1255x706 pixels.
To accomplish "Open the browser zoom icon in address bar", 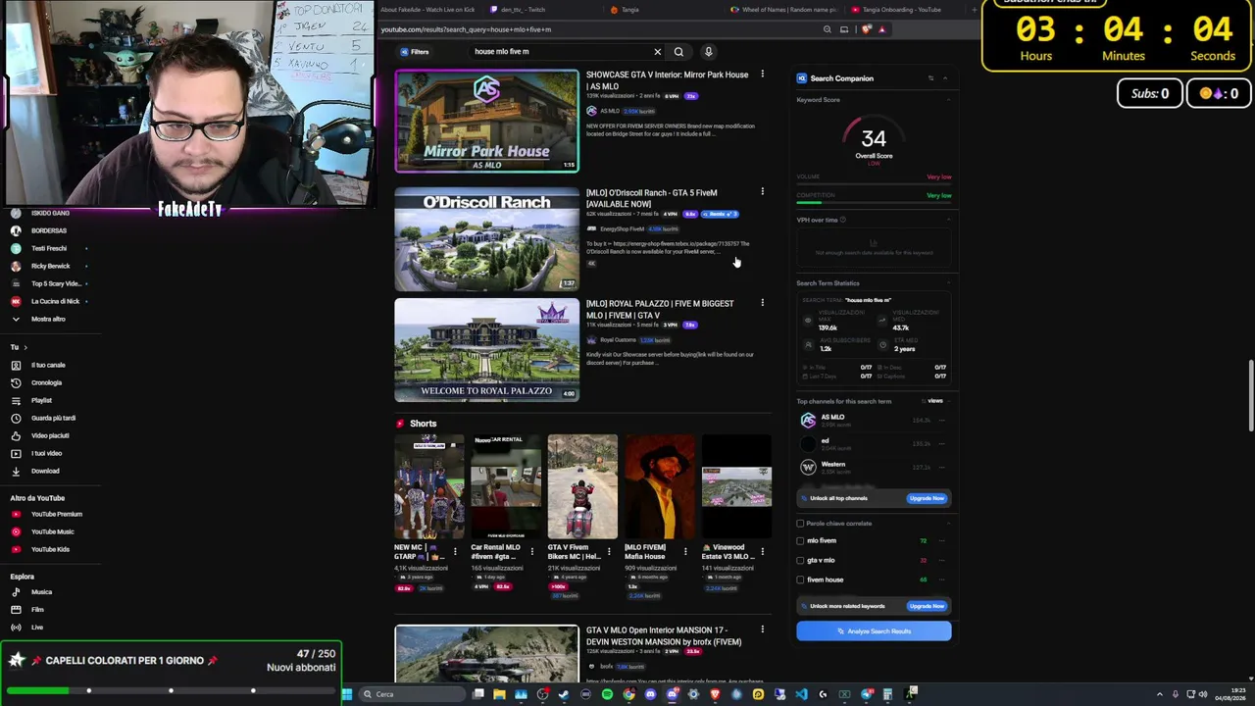I will pos(828,29).
